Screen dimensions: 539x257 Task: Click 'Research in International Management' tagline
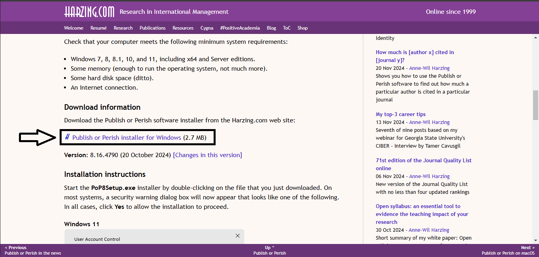(x=174, y=12)
